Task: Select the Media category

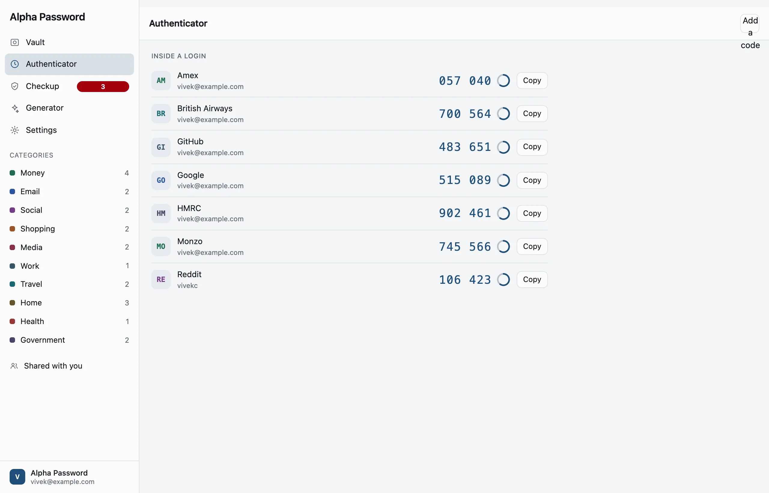Action: [69, 247]
